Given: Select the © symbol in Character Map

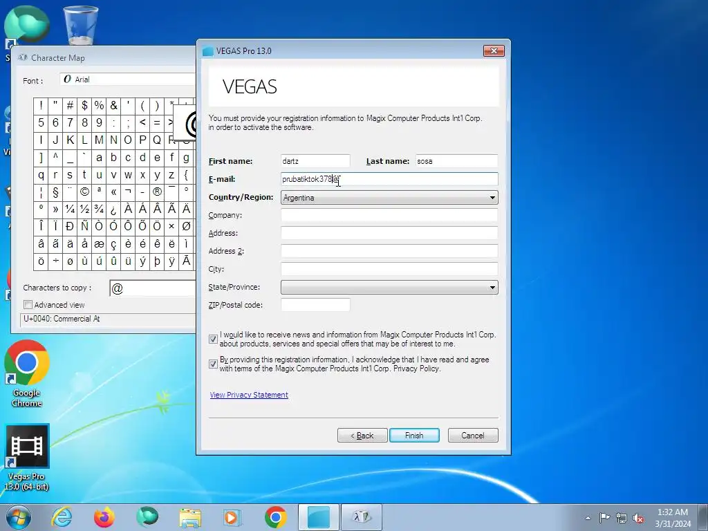Looking at the screenshot, I should [x=84, y=192].
